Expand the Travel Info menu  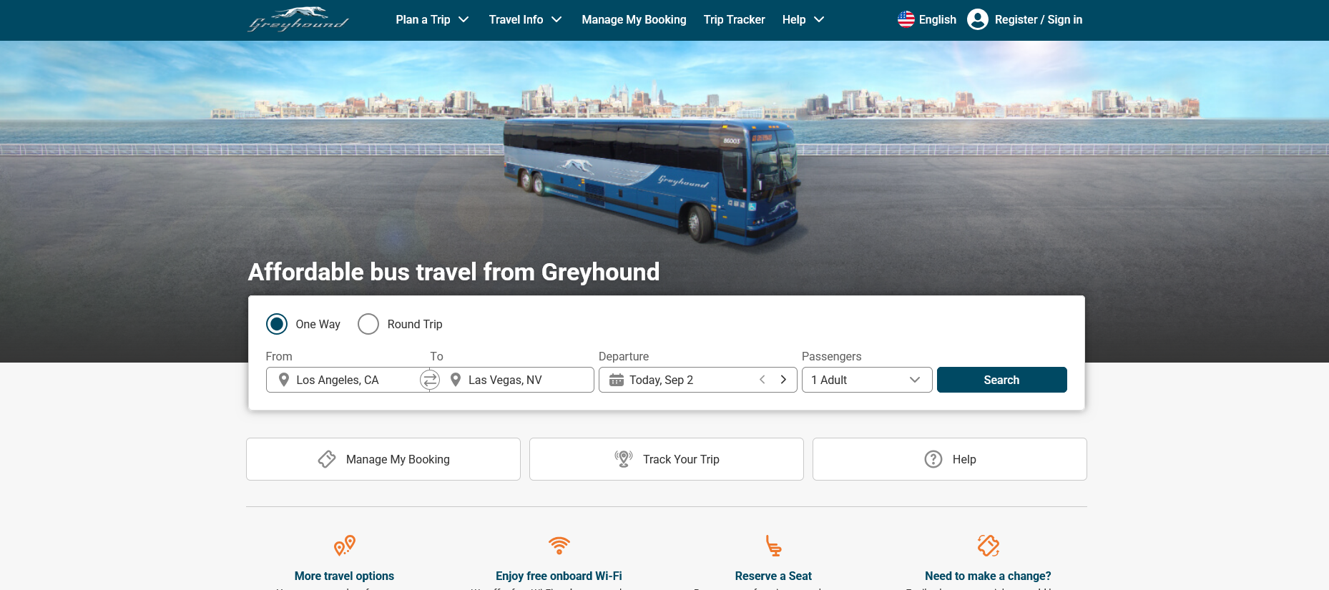pyautogui.click(x=525, y=19)
